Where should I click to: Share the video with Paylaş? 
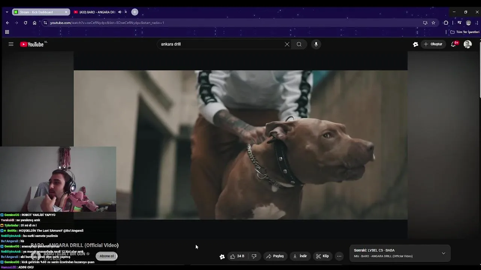point(275,256)
